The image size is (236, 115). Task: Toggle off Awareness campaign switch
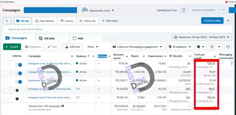[18, 82]
